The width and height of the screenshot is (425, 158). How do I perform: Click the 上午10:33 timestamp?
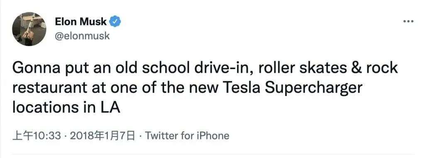click(37, 136)
